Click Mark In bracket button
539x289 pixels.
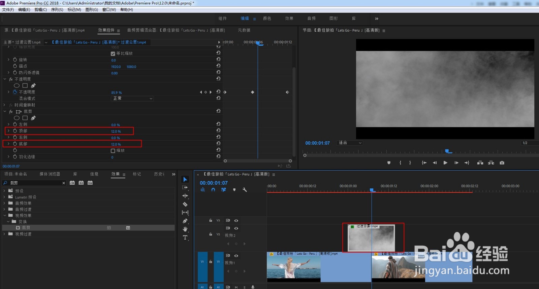400,163
